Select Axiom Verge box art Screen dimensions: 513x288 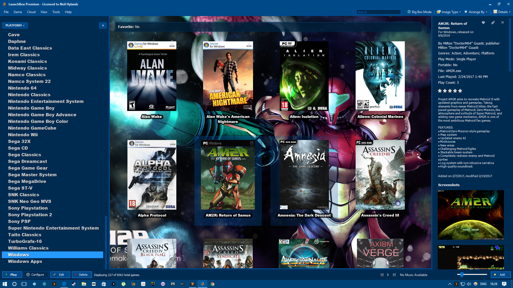[x=380, y=253]
